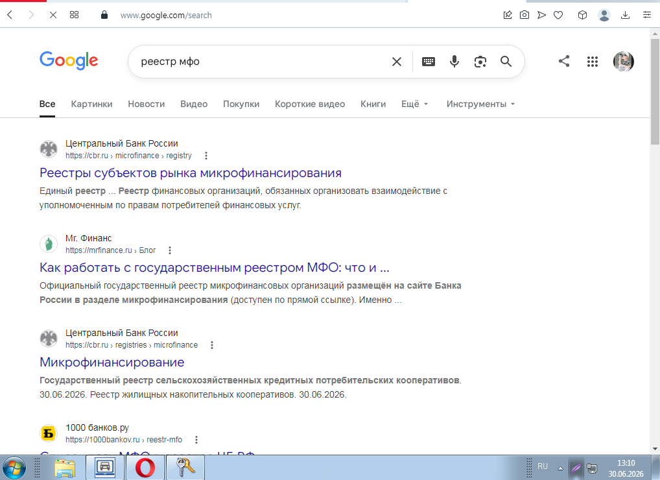Click the padlock site security icon
660x480 pixels.
(x=104, y=15)
